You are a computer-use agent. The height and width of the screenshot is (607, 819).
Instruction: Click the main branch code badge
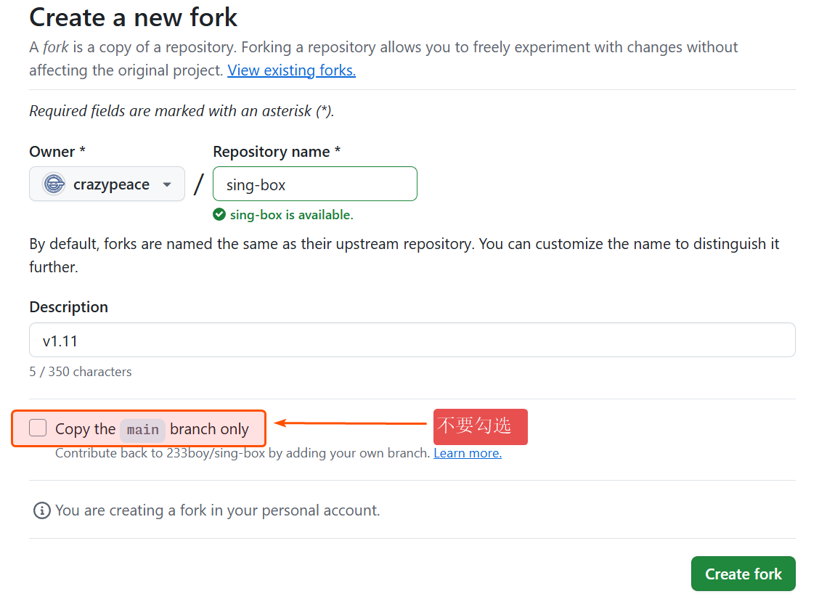point(142,430)
